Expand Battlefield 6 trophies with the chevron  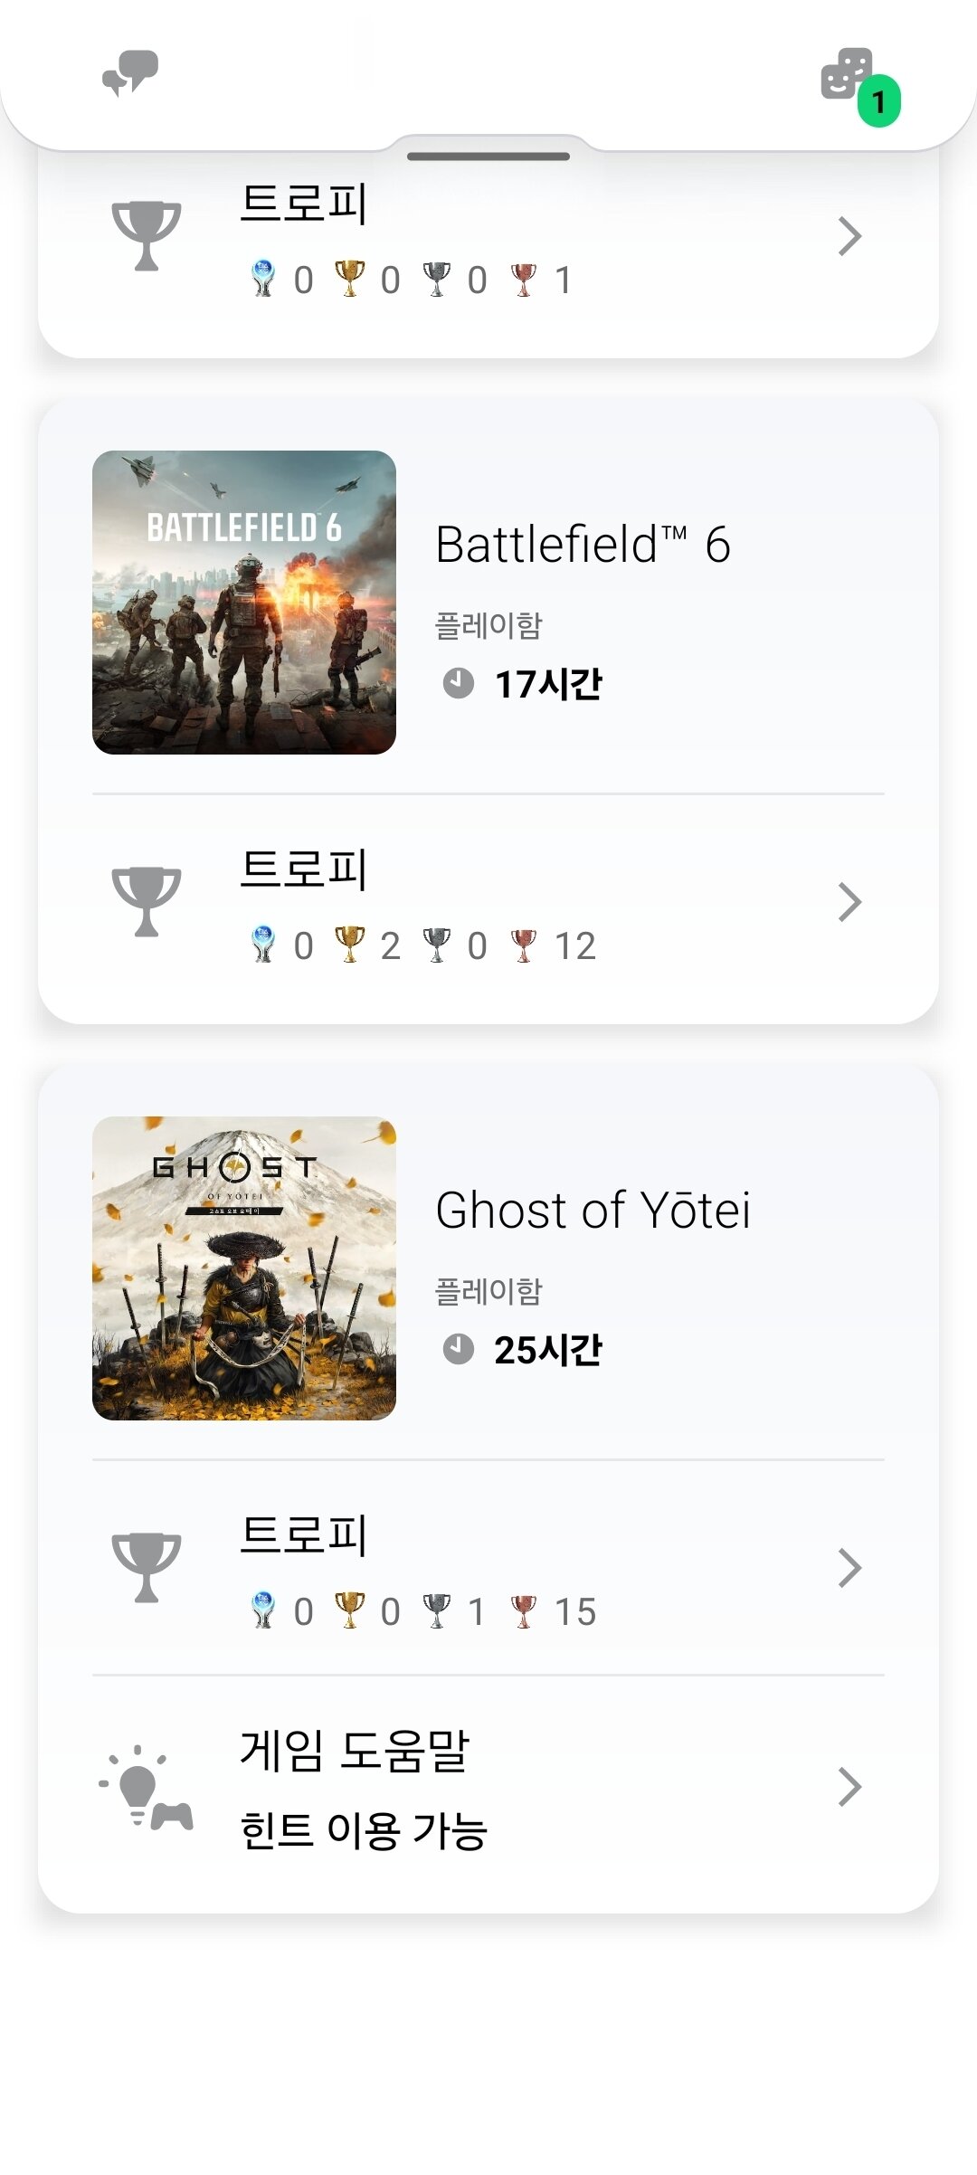click(849, 902)
